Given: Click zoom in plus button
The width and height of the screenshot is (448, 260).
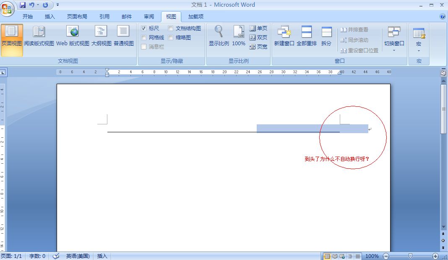Looking at the screenshot, I should point(435,256).
